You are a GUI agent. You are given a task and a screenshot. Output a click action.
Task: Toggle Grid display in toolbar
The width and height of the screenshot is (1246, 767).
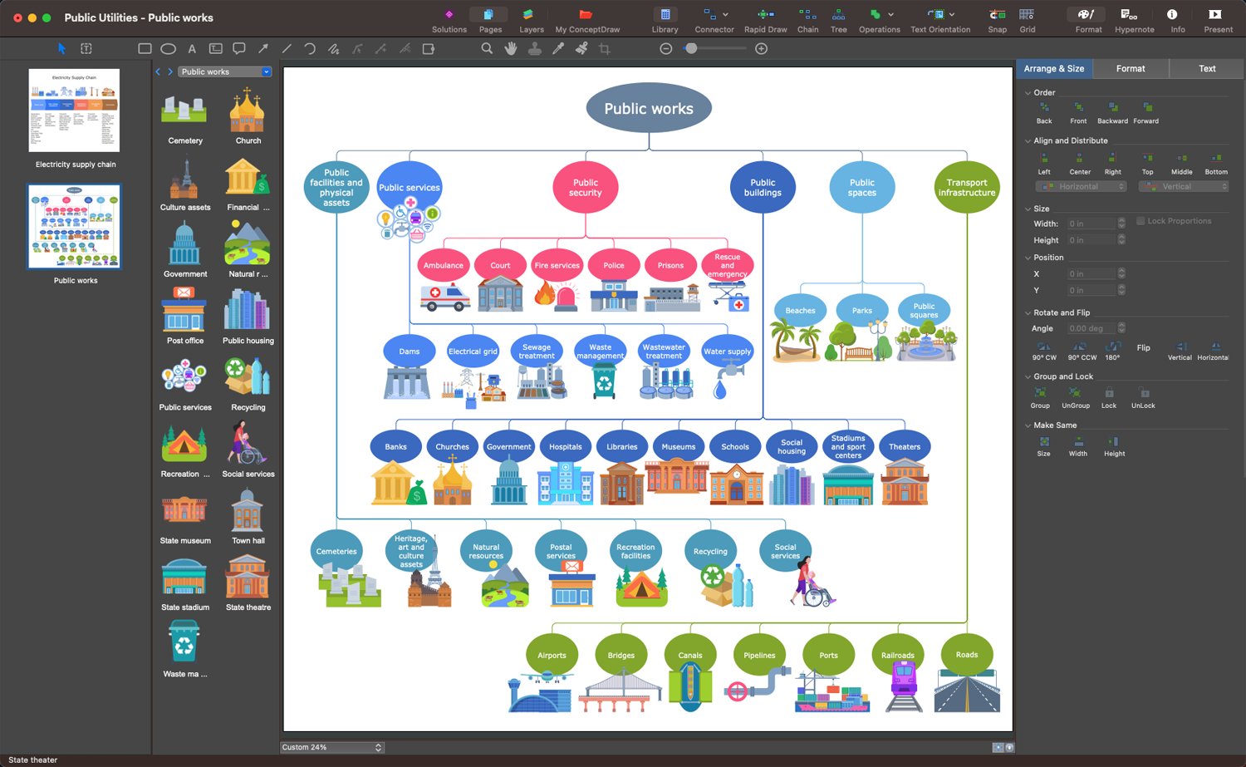1027,15
